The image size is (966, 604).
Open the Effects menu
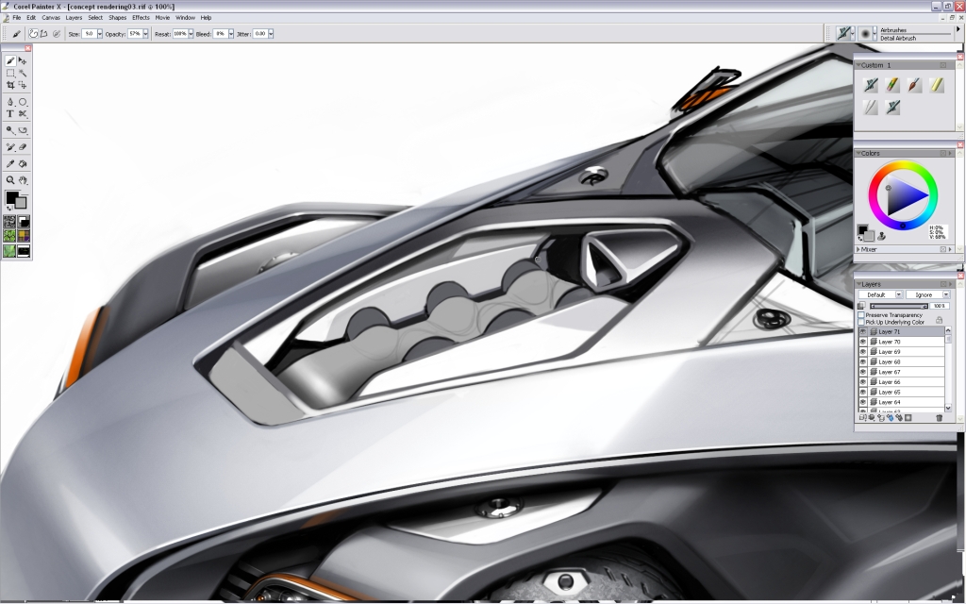coord(140,16)
